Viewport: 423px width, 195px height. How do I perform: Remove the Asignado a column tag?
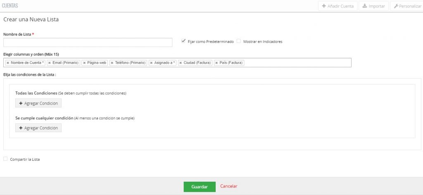(151, 63)
